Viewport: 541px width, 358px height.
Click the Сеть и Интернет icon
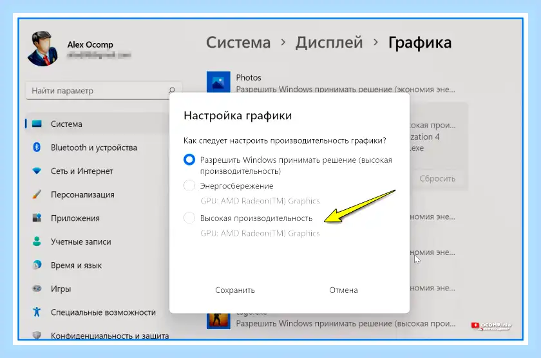(x=37, y=171)
